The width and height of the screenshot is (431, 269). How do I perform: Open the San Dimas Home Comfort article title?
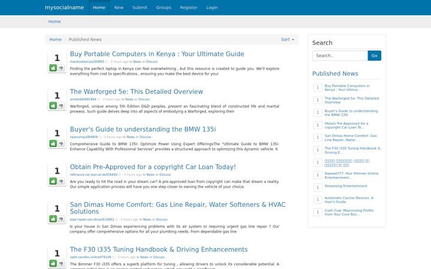[x=178, y=208]
